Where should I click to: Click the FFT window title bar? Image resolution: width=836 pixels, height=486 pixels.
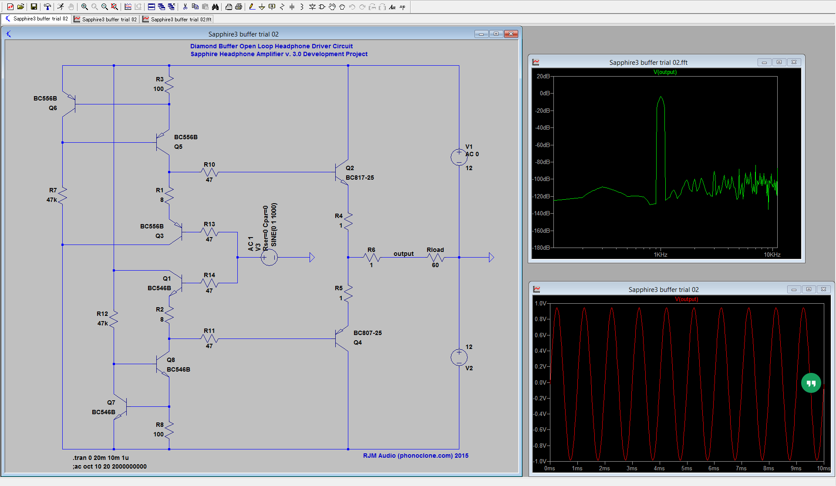pos(648,62)
